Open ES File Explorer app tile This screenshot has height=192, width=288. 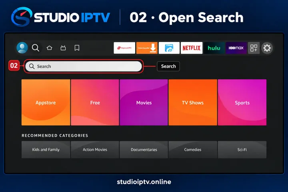click(169, 48)
